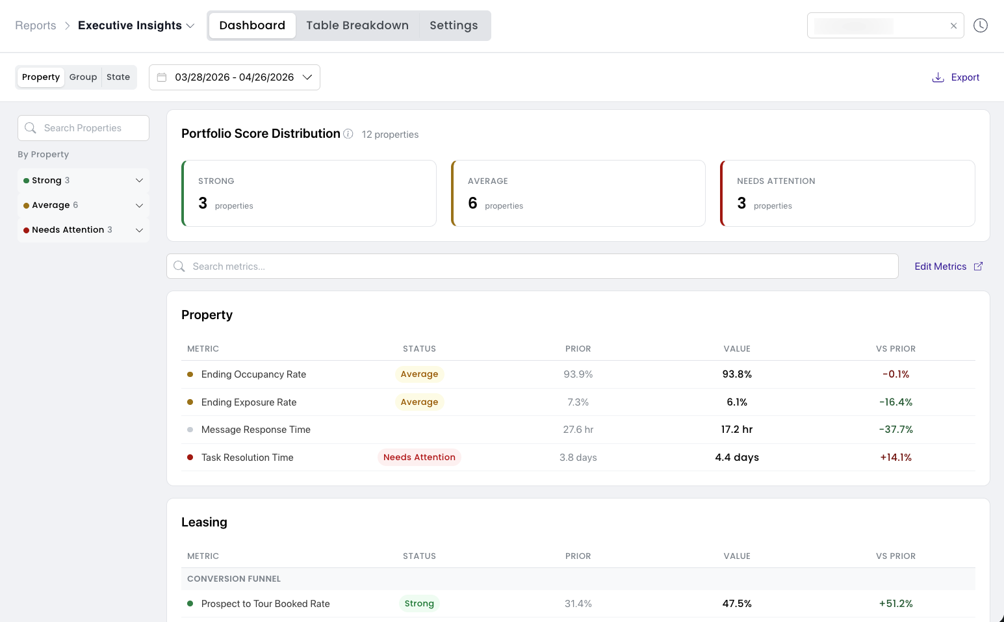Click the Needs Attention badge for Task Resolution
The width and height of the screenshot is (1004, 622).
click(419, 458)
